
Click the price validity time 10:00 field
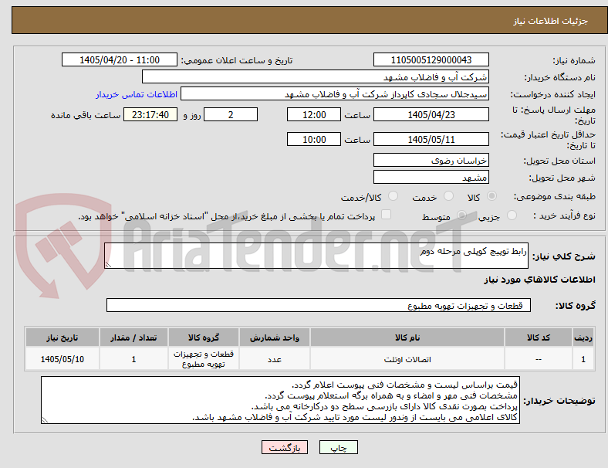pos(314,139)
